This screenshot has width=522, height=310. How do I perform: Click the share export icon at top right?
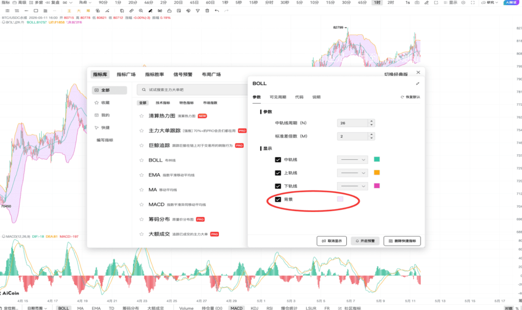436,3
